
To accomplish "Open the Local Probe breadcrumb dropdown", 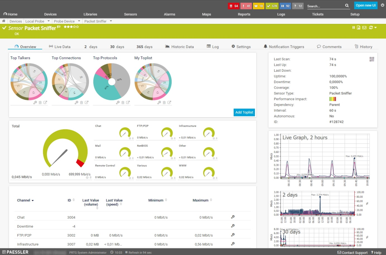I will point(48,21).
